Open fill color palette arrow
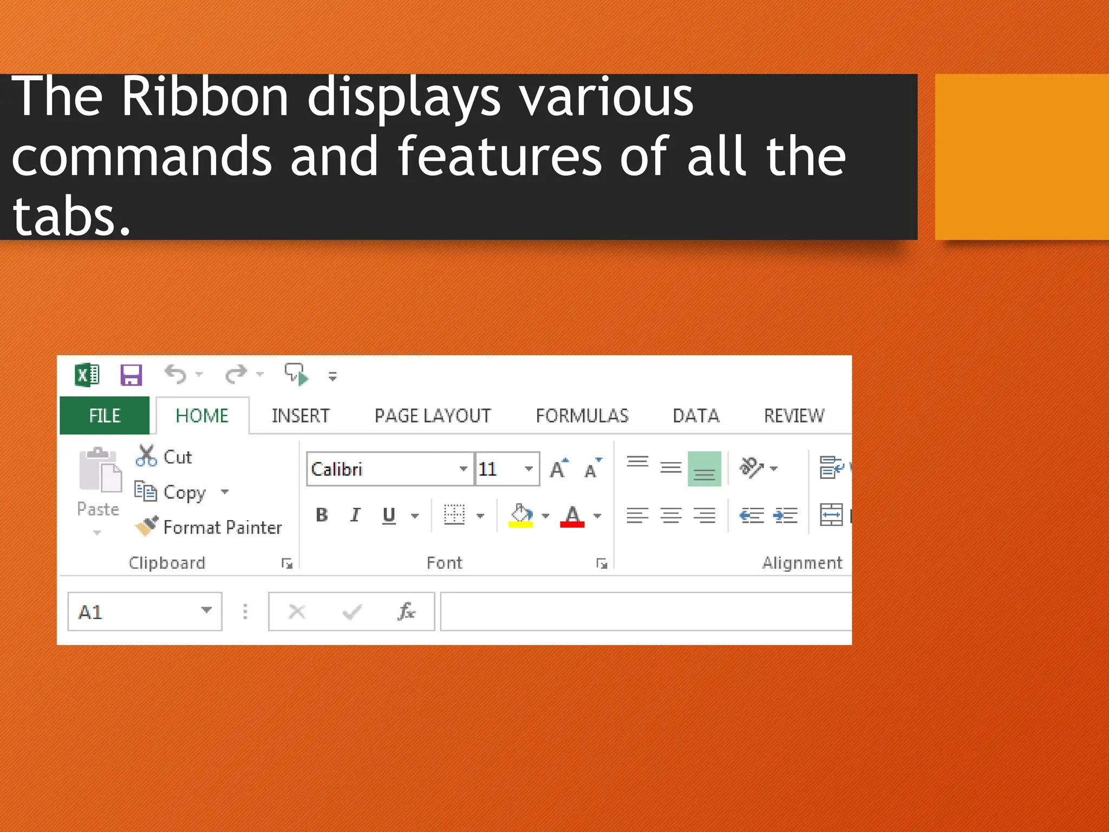This screenshot has width=1109, height=832. (545, 516)
